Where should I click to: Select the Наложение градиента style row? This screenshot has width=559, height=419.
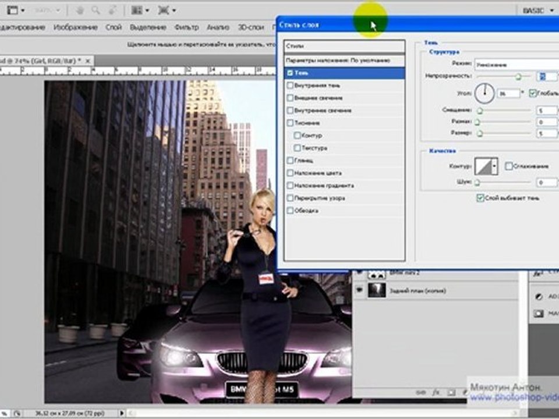click(344, 186)
